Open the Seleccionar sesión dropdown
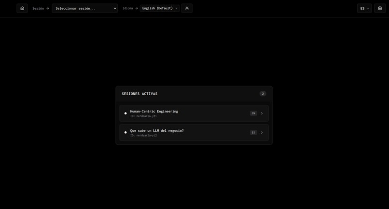 (x=85, y=8)
